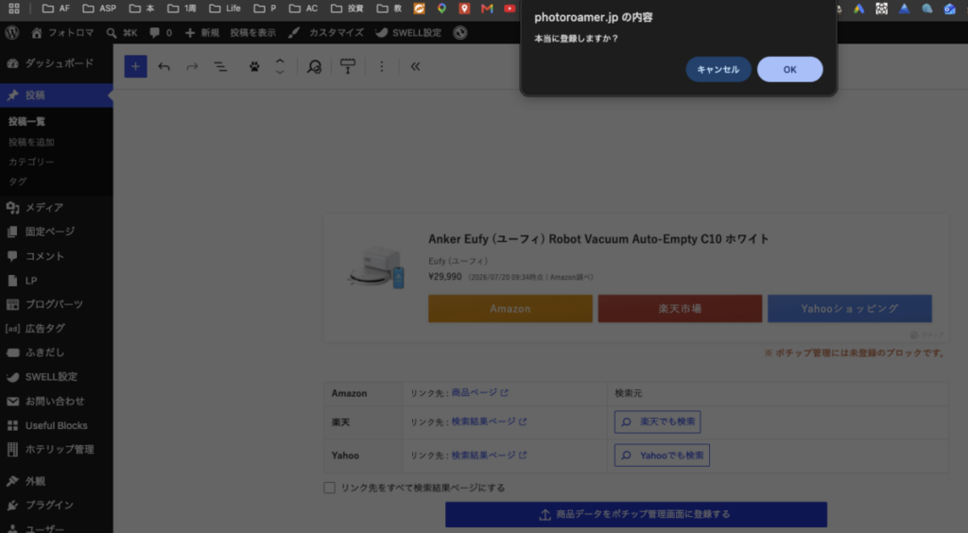Open the block inserter plus button
Viewport: 968px width, 533px height.
(x=136, y=66)
